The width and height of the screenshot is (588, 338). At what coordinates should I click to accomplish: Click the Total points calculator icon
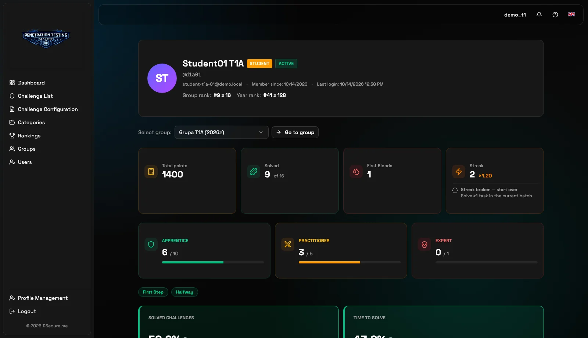coord(151,172)
